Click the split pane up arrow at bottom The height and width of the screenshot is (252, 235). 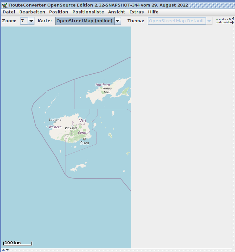point(3,250)
